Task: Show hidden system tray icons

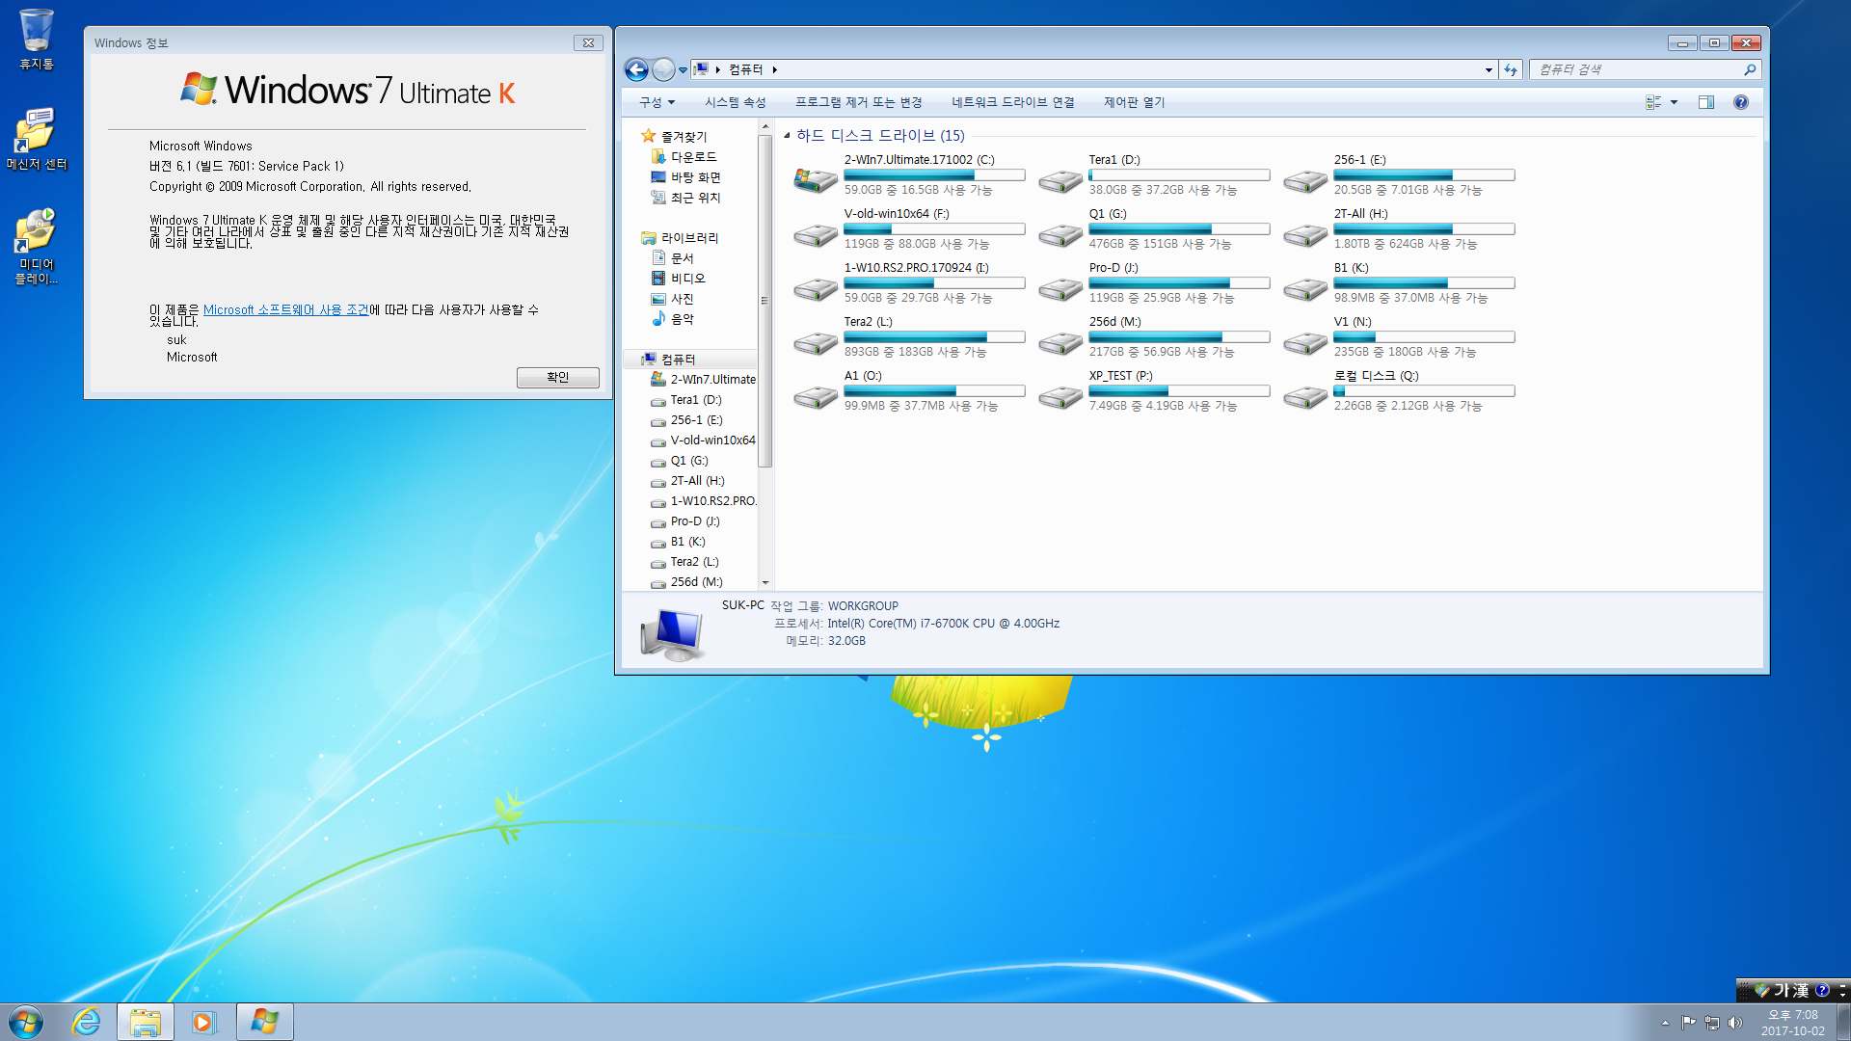Action: point(1665,1023)
